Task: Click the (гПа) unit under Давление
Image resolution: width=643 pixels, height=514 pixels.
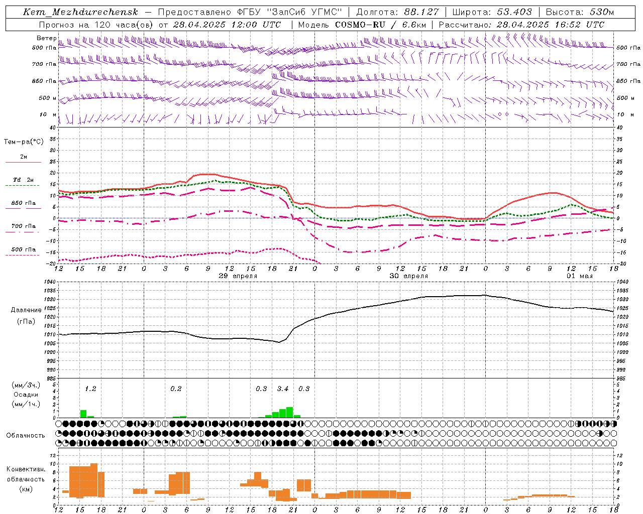Action: 26,321
